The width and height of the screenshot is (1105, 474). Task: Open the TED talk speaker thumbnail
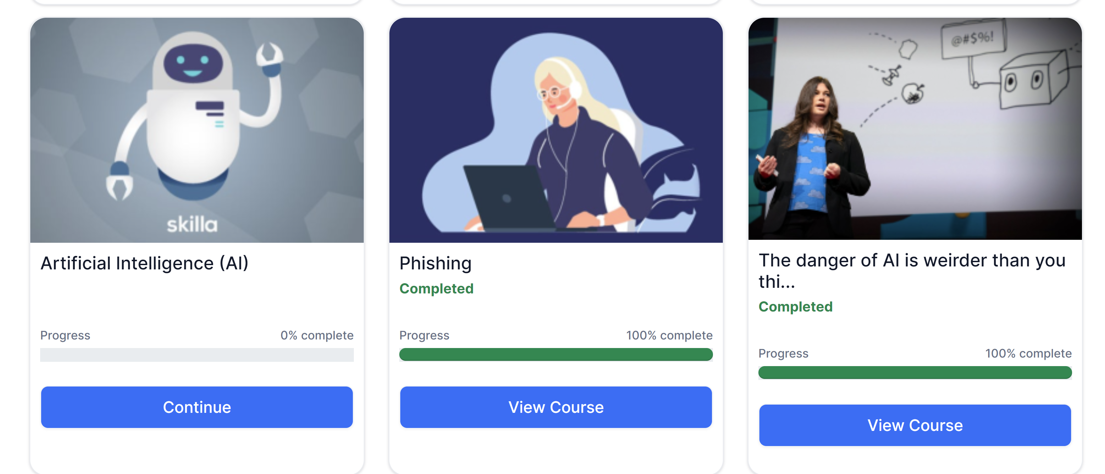click(915, 129)
